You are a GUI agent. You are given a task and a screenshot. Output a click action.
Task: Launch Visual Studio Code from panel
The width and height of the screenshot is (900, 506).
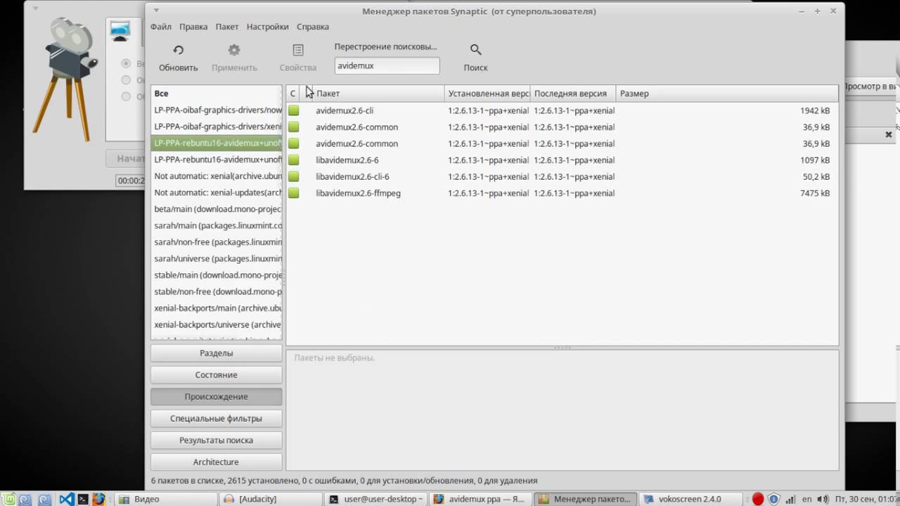tap(67, 499)
